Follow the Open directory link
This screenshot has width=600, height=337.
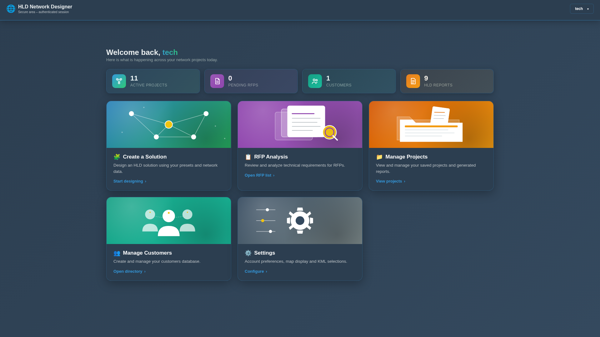pyautogui.click(x=129, y=271)
